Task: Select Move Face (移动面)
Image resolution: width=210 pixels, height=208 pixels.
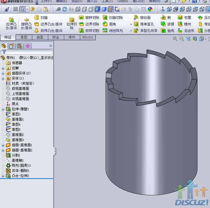Action: [142, 17]
